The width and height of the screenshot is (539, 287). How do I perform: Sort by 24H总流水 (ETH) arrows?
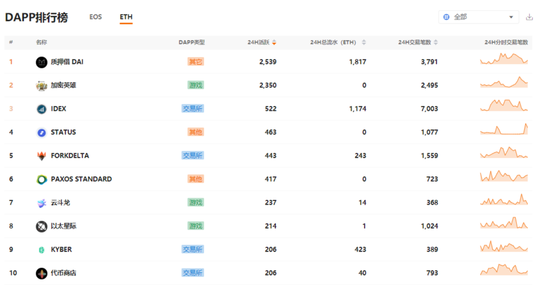(x=364, y=42)
